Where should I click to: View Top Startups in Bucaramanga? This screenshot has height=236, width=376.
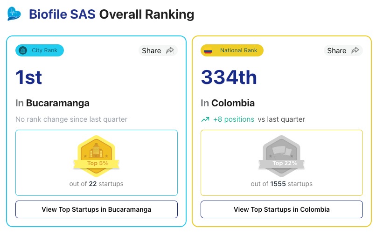click(x=97, y=209)
